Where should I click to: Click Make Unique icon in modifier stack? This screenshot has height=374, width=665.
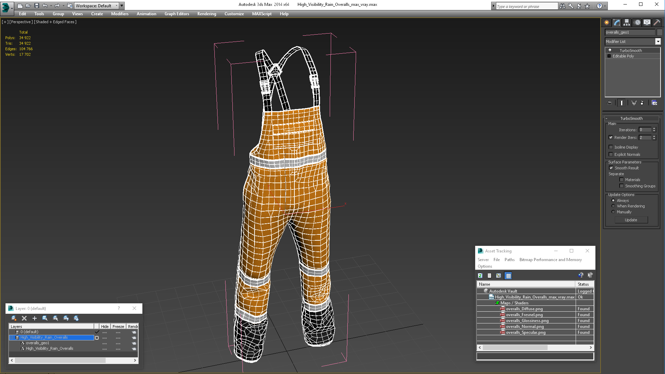(634, 103)
